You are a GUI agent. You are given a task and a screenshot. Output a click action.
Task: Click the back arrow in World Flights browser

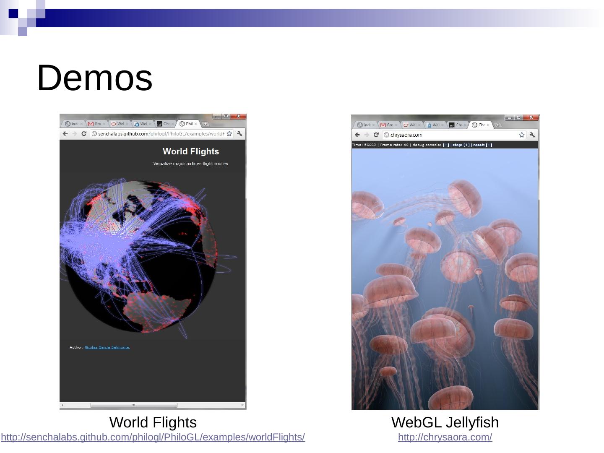[x=65, y=134]
